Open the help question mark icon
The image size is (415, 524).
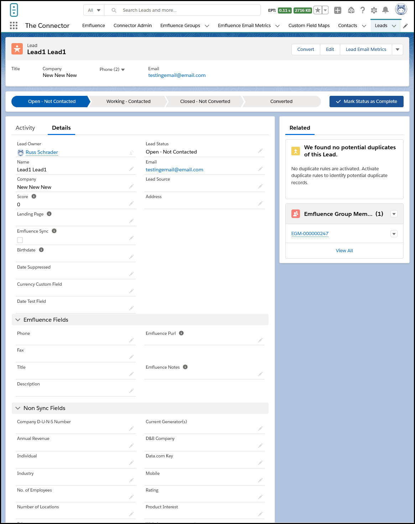(363, 10)
